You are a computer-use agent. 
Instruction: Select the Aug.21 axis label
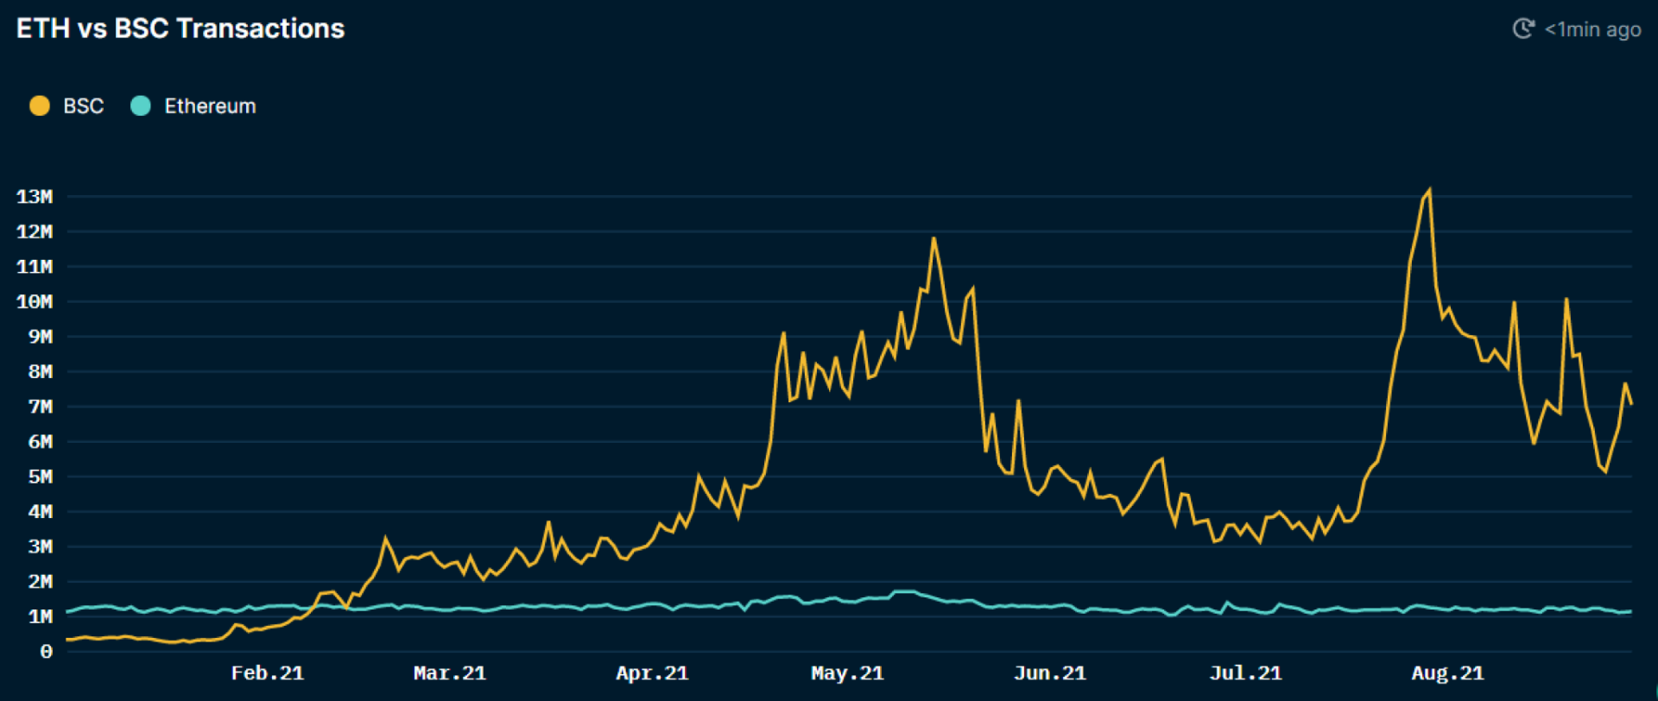click(x=1447, y=673)
